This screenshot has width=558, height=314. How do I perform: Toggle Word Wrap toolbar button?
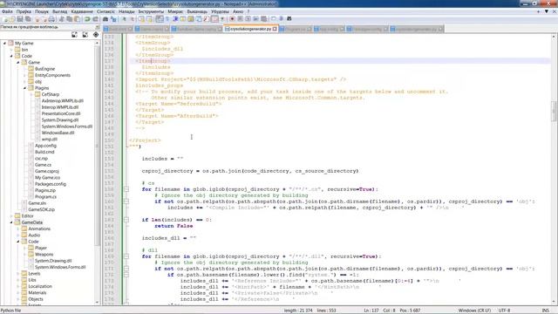160,18
